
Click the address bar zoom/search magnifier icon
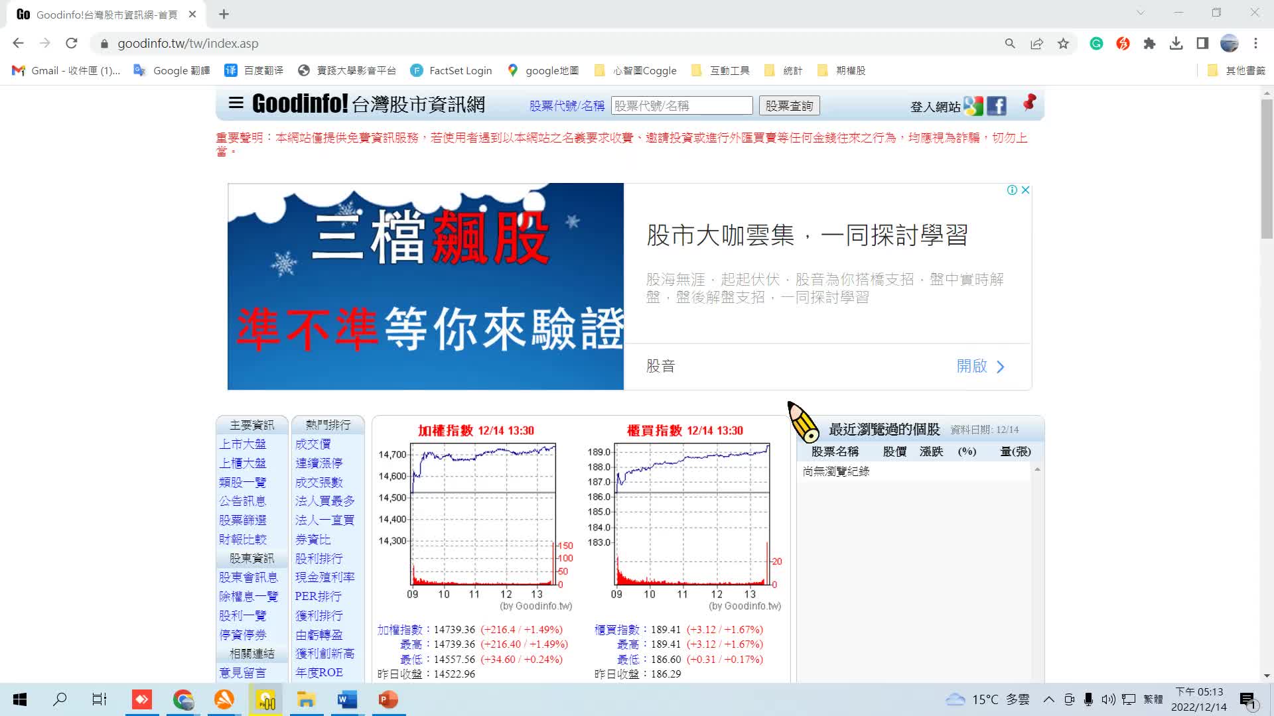click(1010, 43)
